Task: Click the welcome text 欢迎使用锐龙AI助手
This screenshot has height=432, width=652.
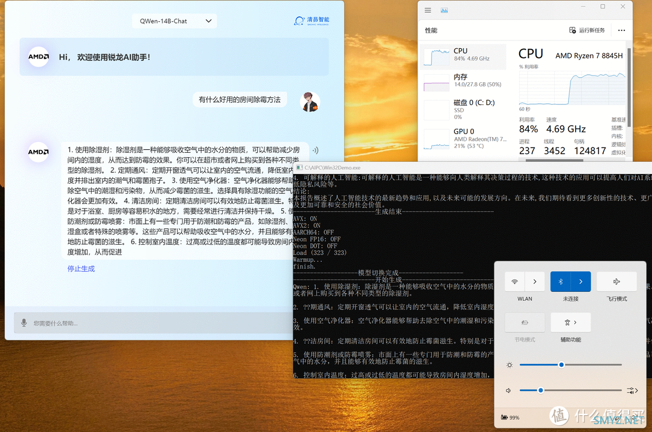Action: (113, 57)
